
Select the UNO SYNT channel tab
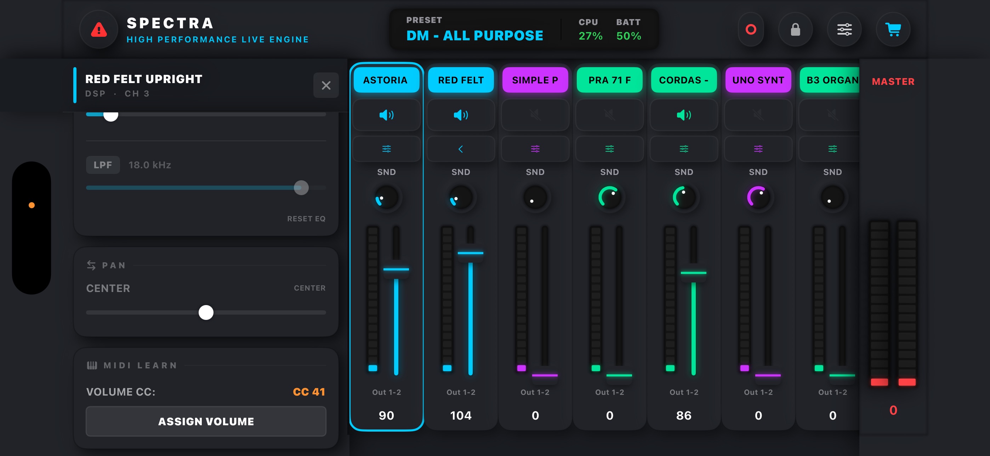(758, 80)
